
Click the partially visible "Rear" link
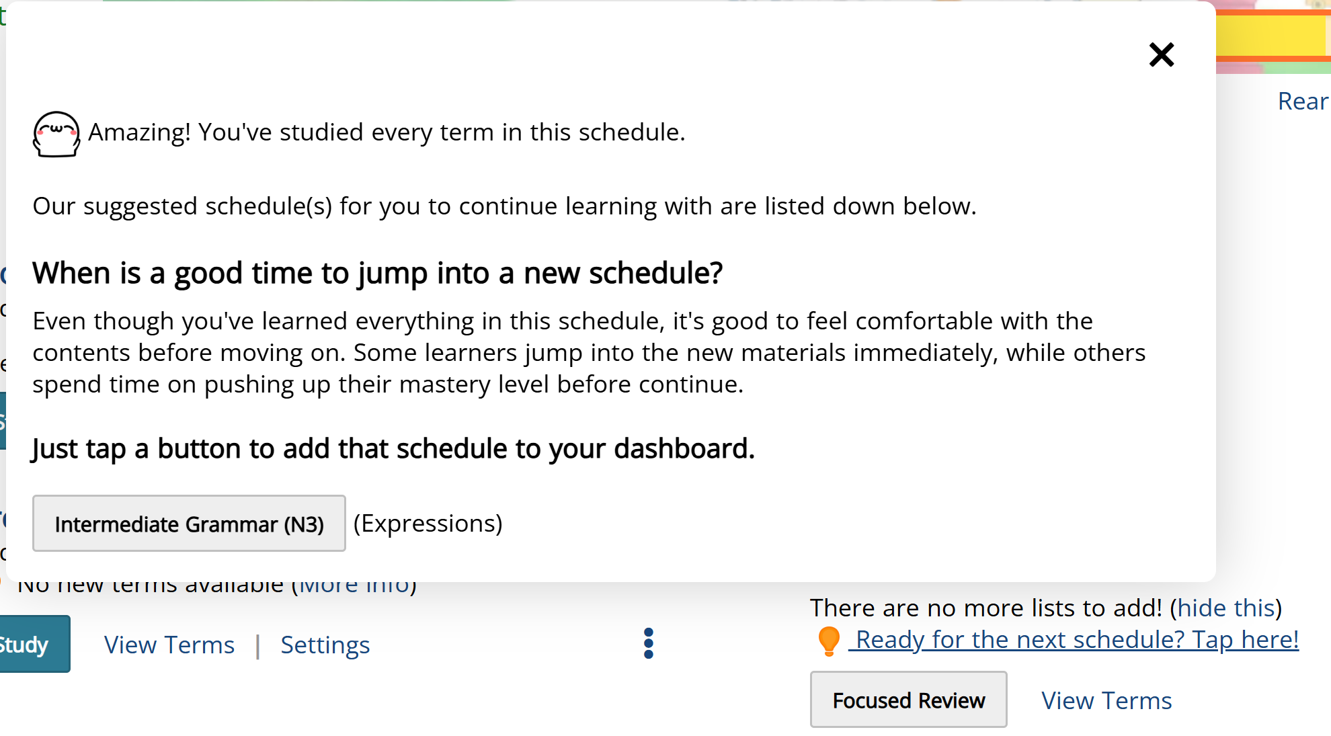(1302, 101)
